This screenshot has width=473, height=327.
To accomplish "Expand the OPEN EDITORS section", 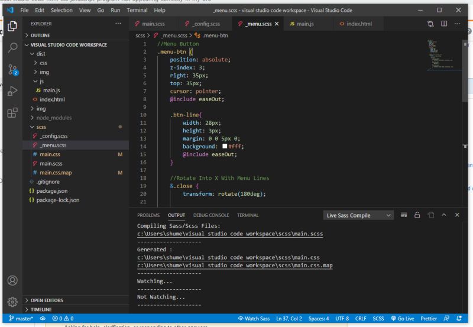I will pyautogui.click(x=76, y=300).
